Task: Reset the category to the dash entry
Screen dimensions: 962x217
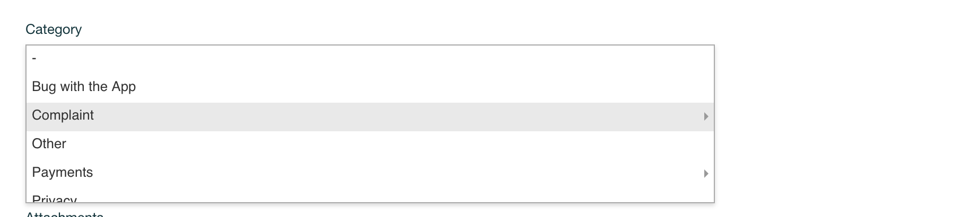Action: [34, 58]
